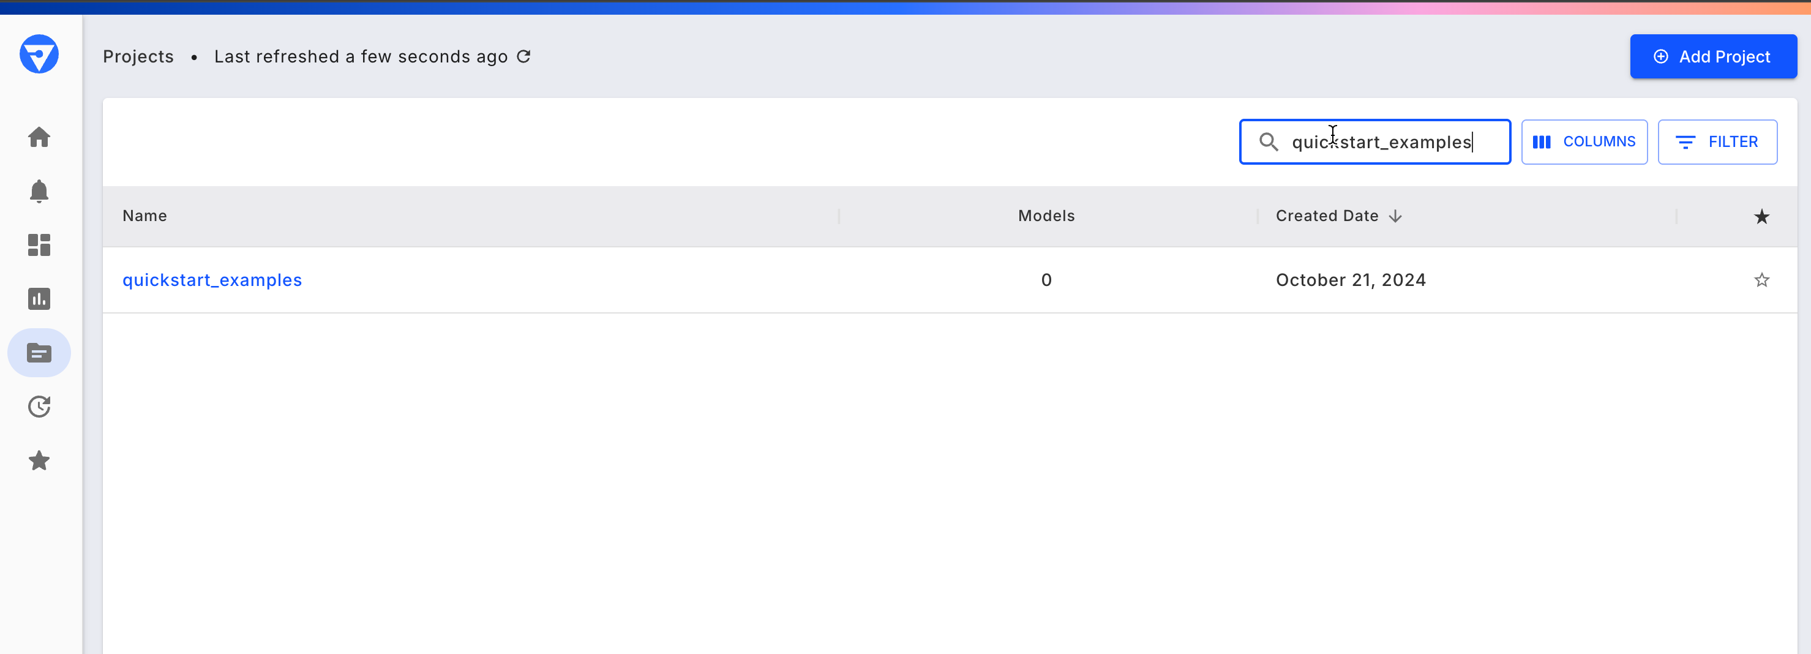The height and width of the screenshot is (654, 1811).
Task: Open the Home page from sidebar
Action: point(39,137)
